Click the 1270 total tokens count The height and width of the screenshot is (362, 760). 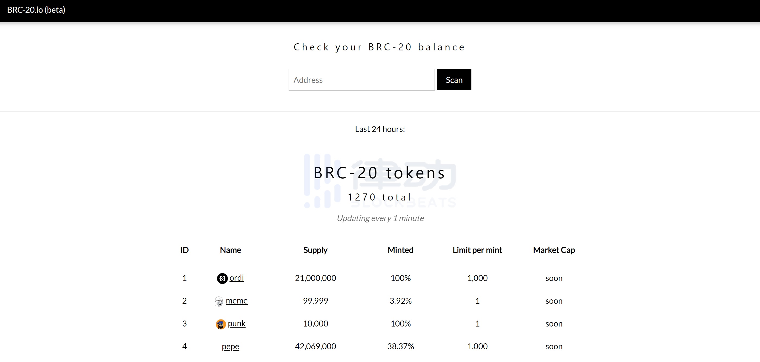380,197
